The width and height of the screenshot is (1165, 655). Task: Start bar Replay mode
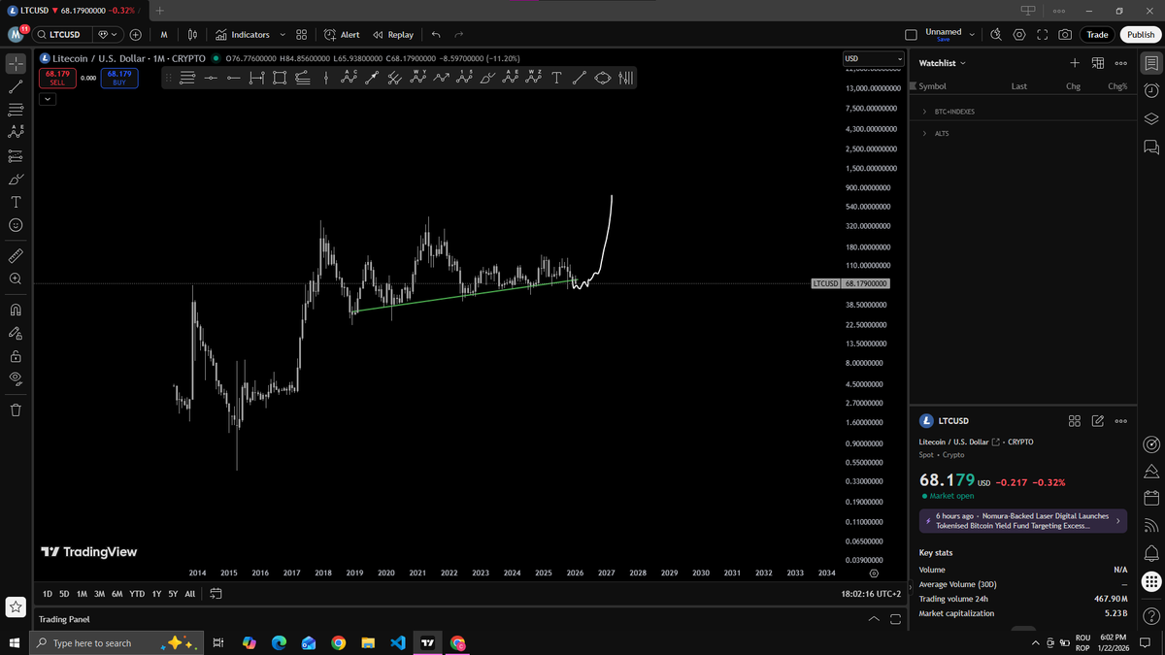point(393,35)
